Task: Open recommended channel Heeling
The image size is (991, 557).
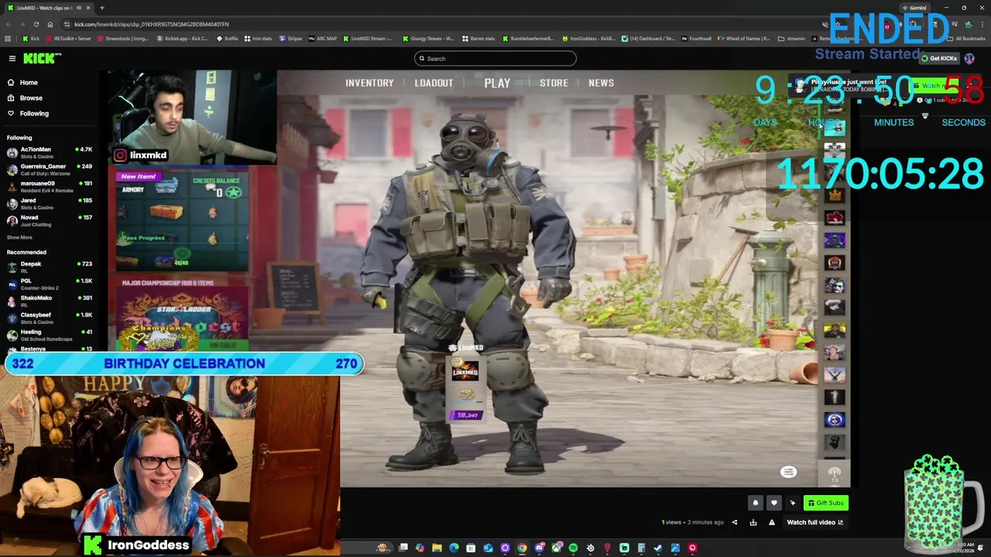Action: click(x=50, y=335)
